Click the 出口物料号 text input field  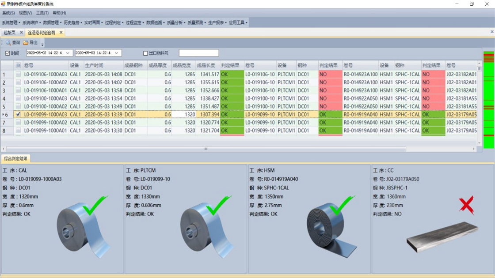pyautogui.click(x=198, y=53)
